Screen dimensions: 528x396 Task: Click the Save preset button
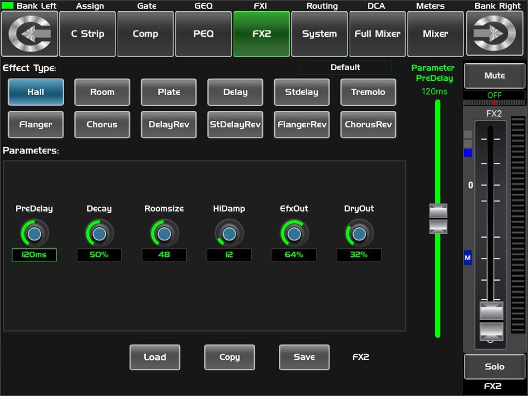[304, 357]
